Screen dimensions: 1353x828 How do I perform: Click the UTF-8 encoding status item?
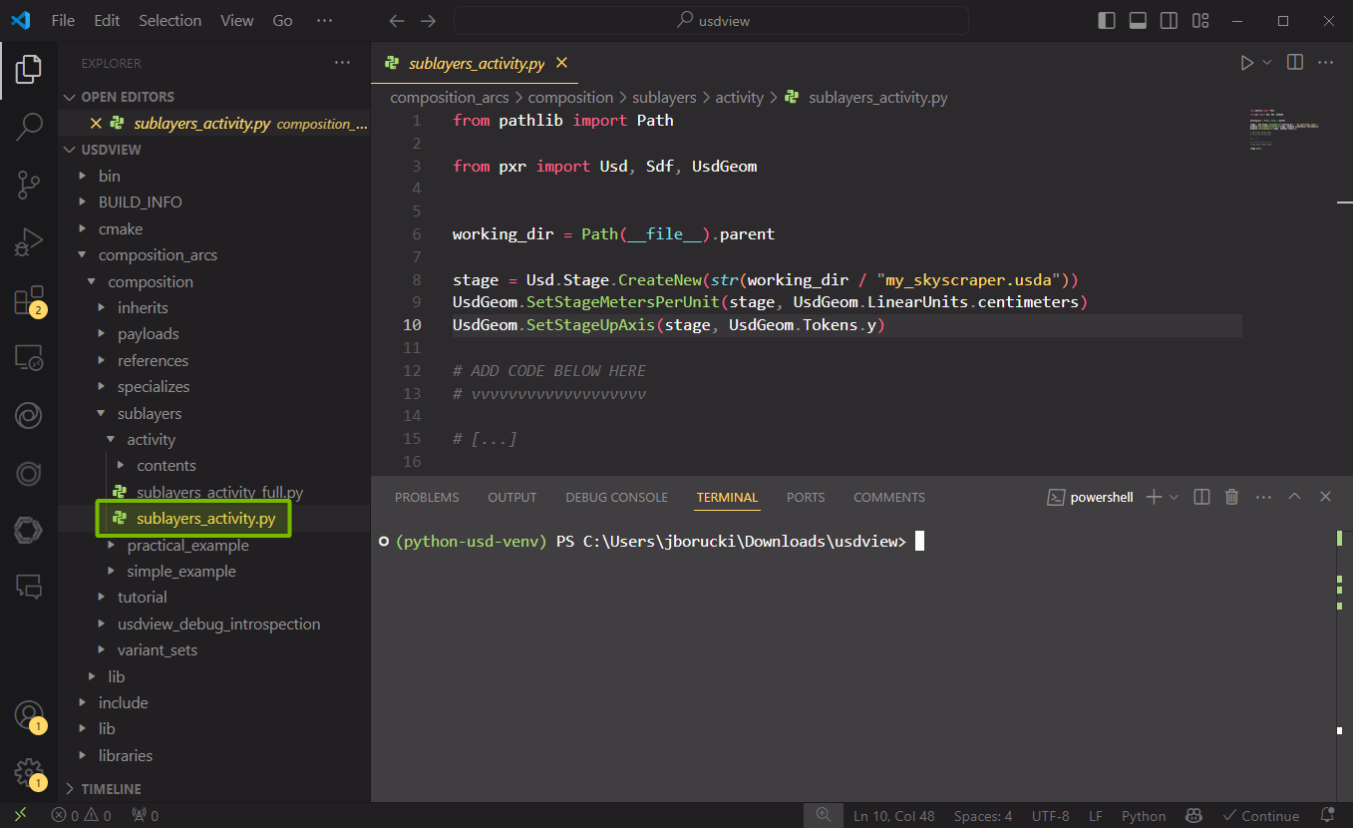[1051, 816]
